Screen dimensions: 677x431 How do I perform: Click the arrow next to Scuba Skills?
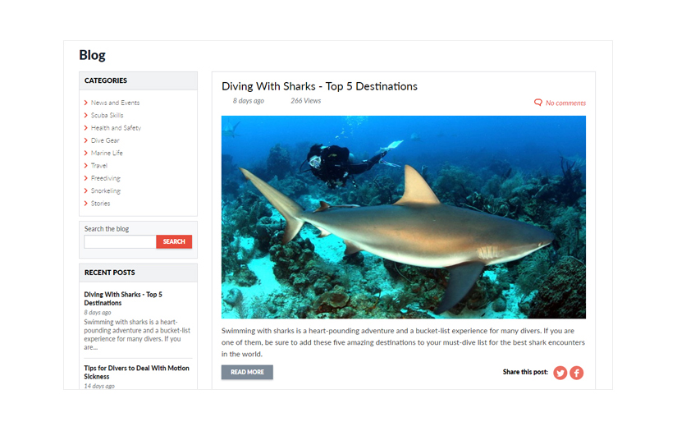(86, 115)
